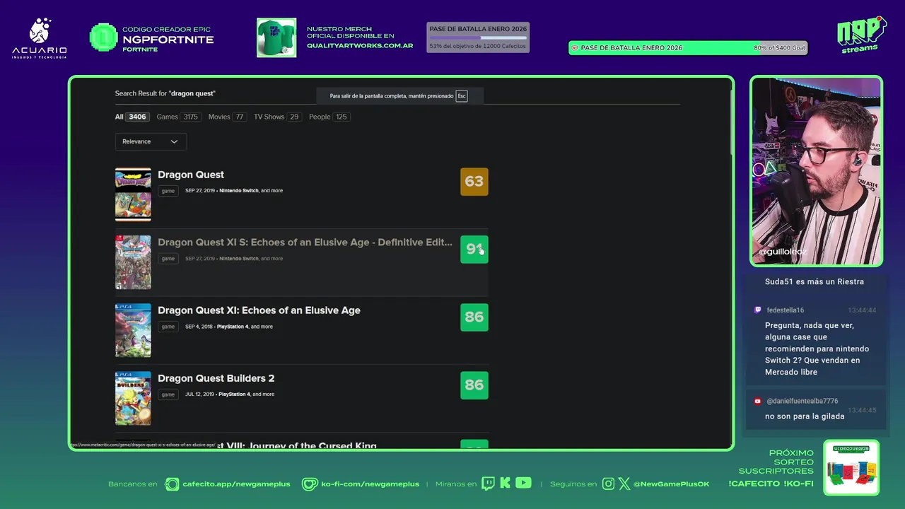Viewport: 905px width, 509px height.
Task: Click the green NGPFortnite creator code icon
Action: 103,37
